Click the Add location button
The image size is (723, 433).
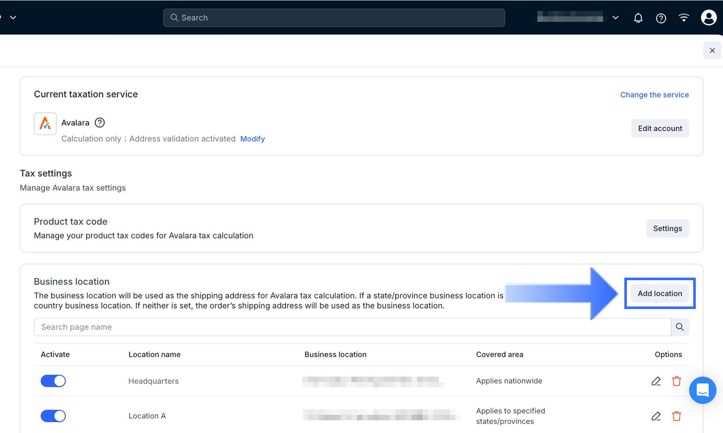[x=660, y=293]
